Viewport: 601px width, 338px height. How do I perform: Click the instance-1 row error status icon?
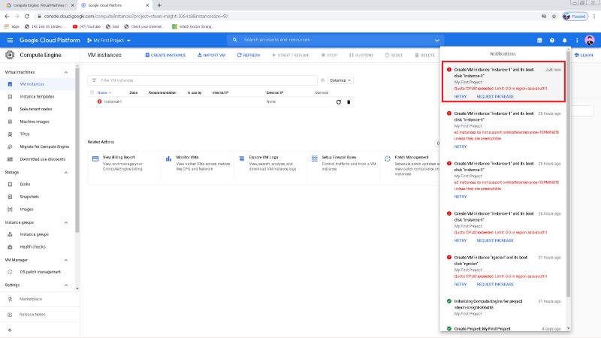point(99,101)
